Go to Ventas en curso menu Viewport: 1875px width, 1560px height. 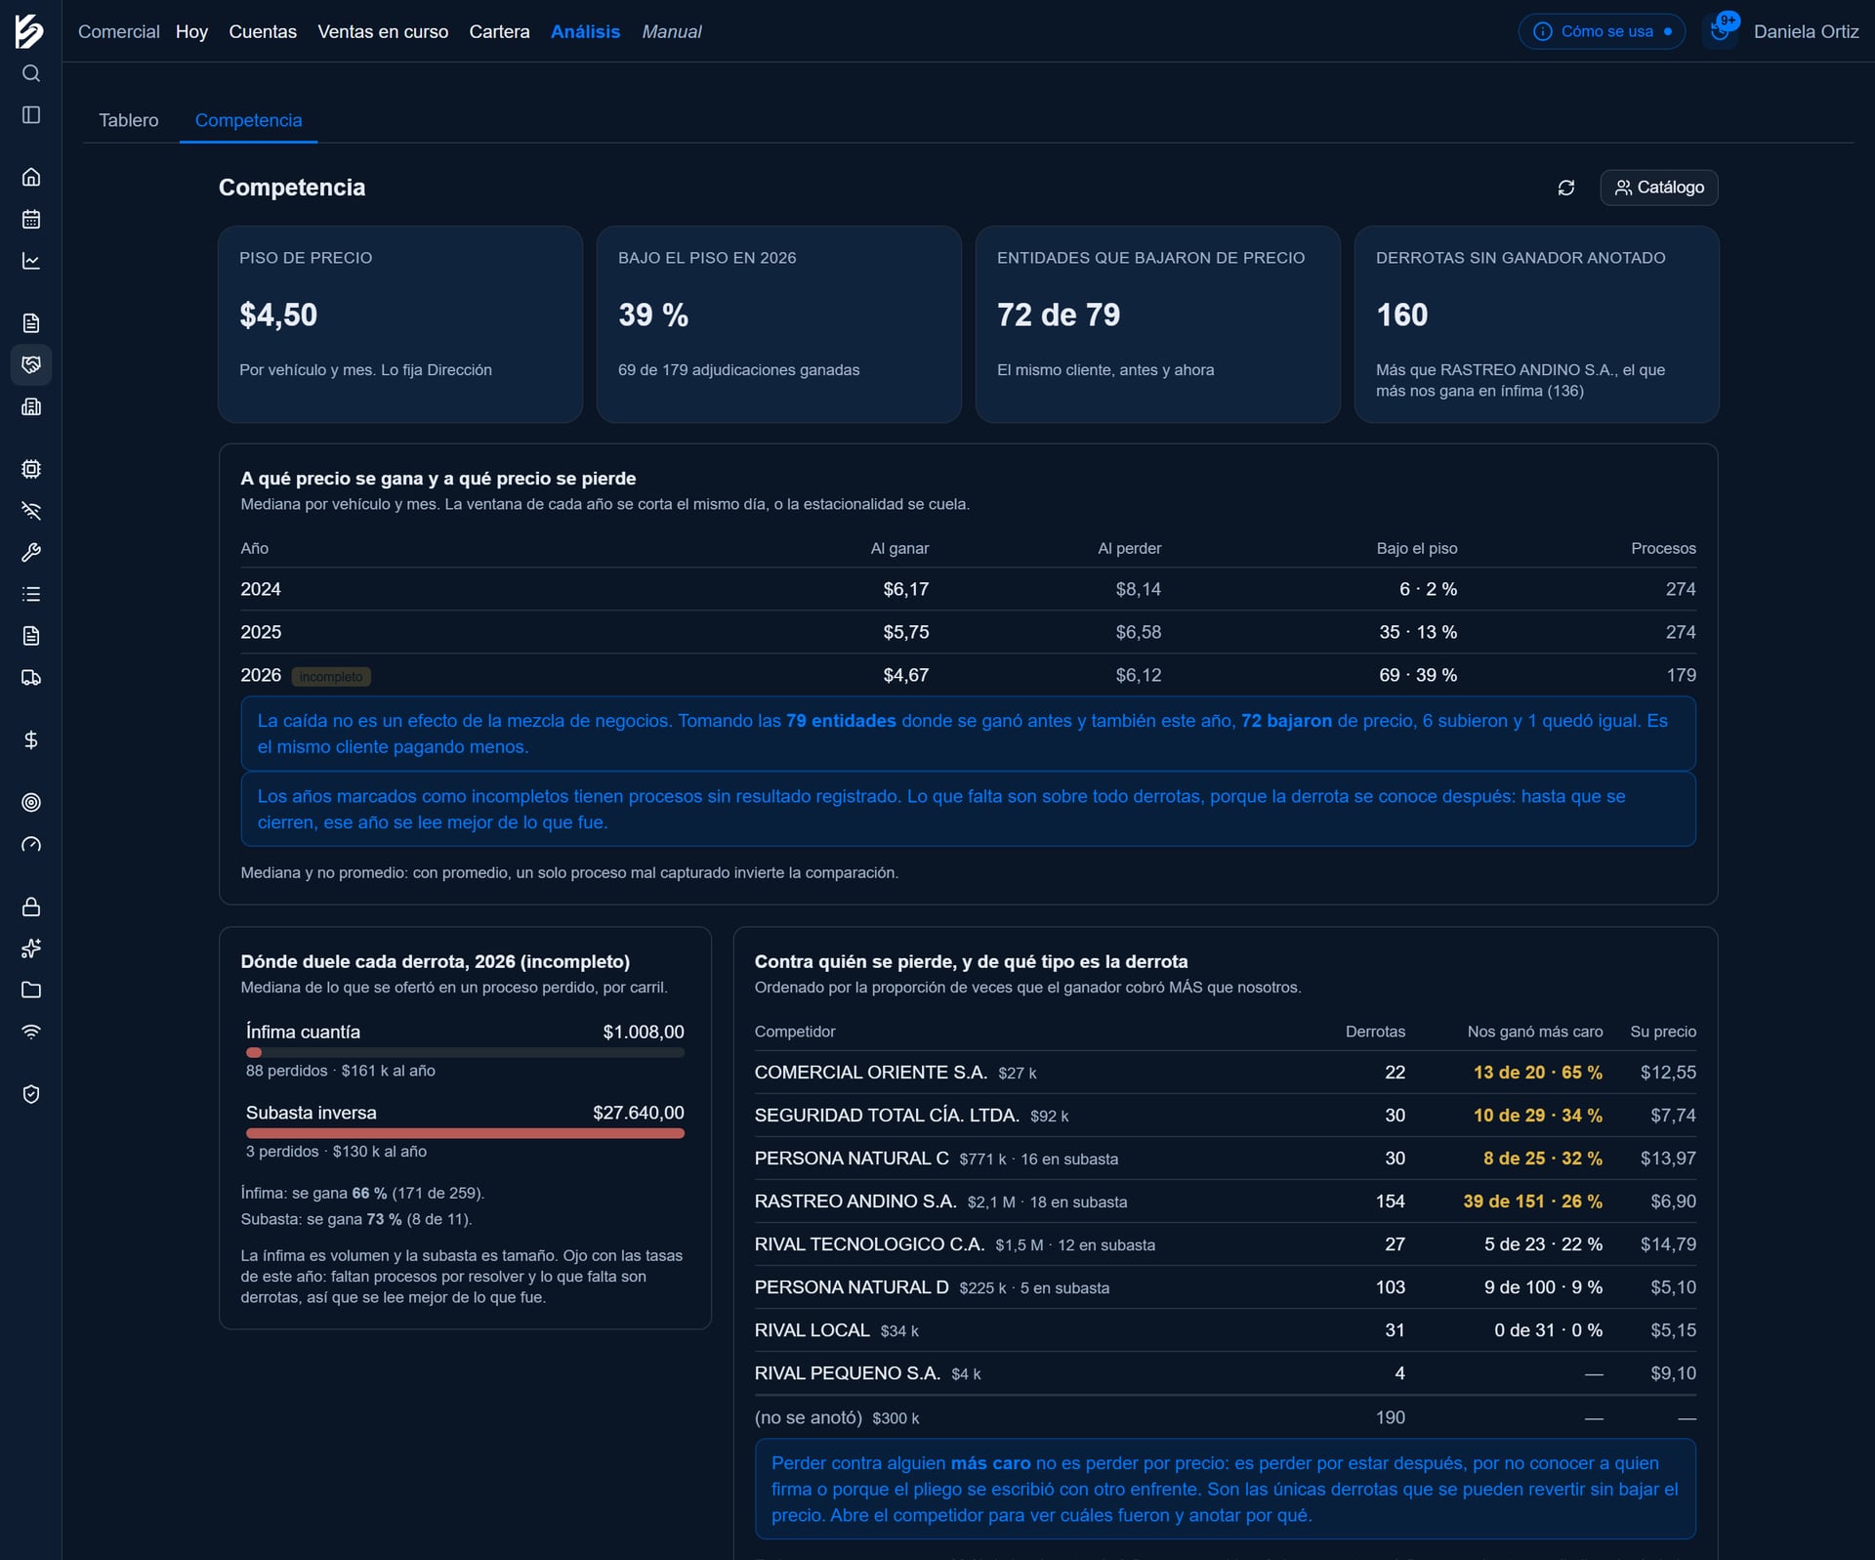point(383,31)
